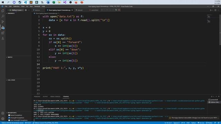Change line endings via CRLF item

coord(188,123)
